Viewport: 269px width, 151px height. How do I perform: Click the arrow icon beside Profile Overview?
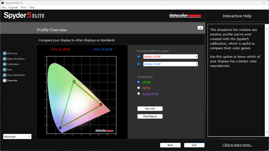[x=200, y=28]
